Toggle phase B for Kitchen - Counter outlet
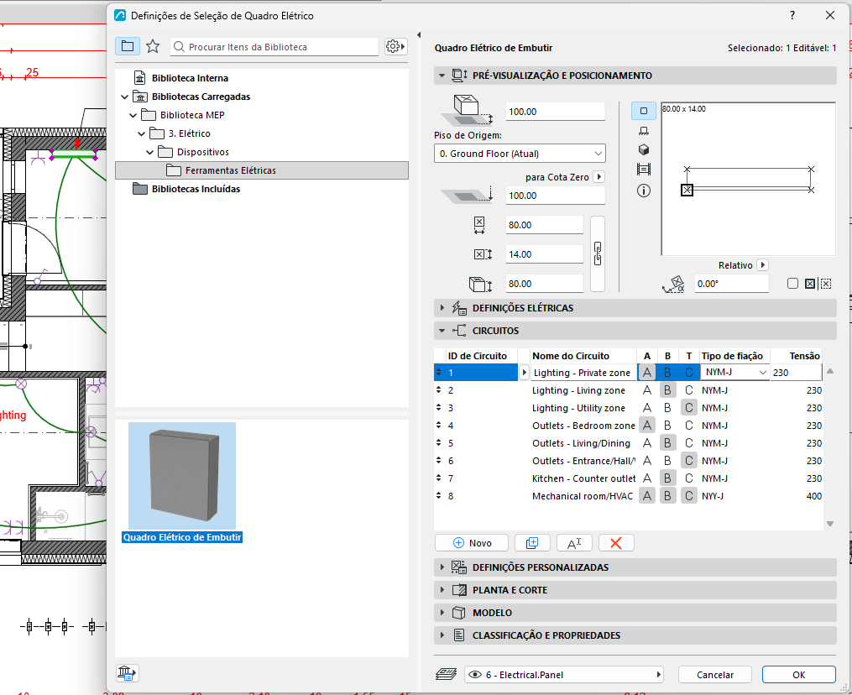 [667, 478]
